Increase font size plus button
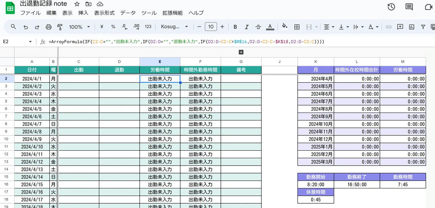Viewport: 435px width, 208px height. pyautogui.click(x=222, y=27)
